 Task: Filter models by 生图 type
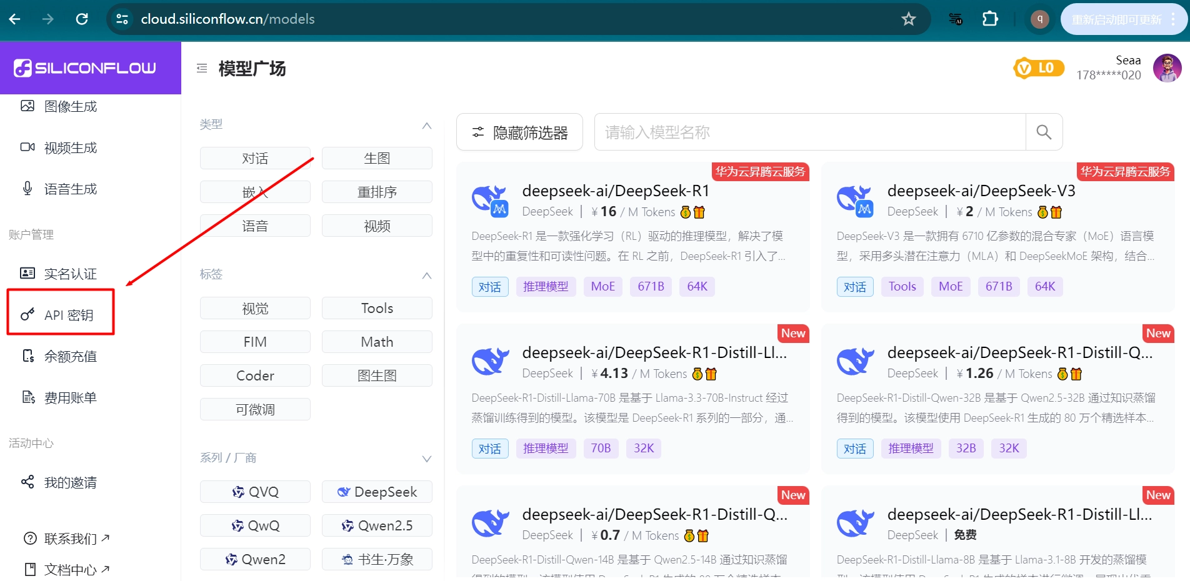[377, 158]
